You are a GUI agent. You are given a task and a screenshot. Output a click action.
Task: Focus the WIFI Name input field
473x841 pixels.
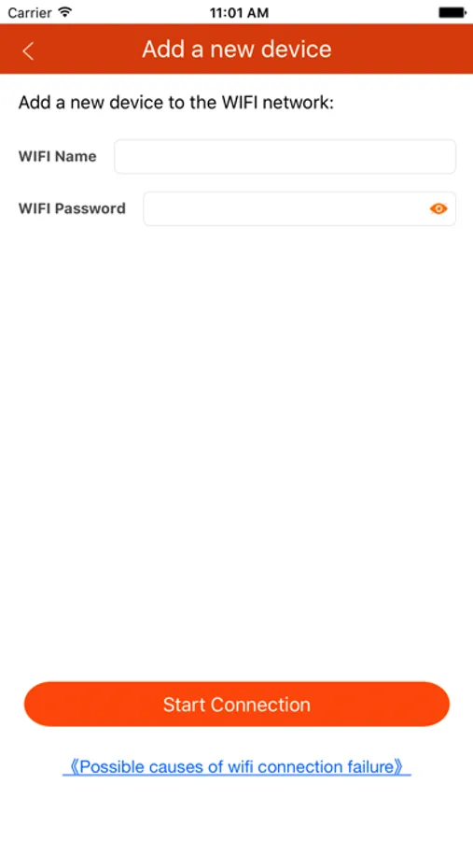285,157
